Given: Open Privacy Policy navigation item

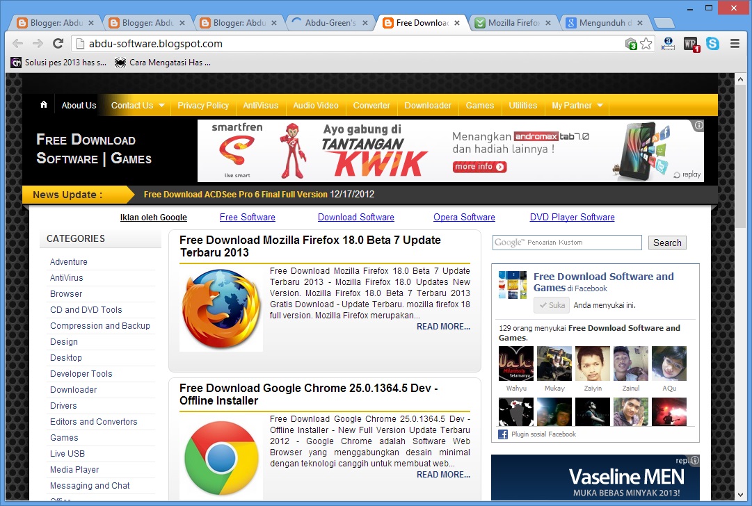Looking at the screenshot, I should click(x=203, y=106).
